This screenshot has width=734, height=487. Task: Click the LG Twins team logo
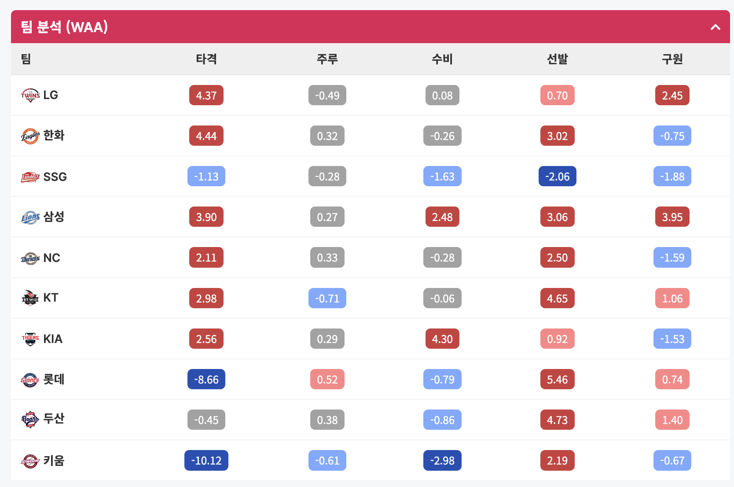coord(30,95)
